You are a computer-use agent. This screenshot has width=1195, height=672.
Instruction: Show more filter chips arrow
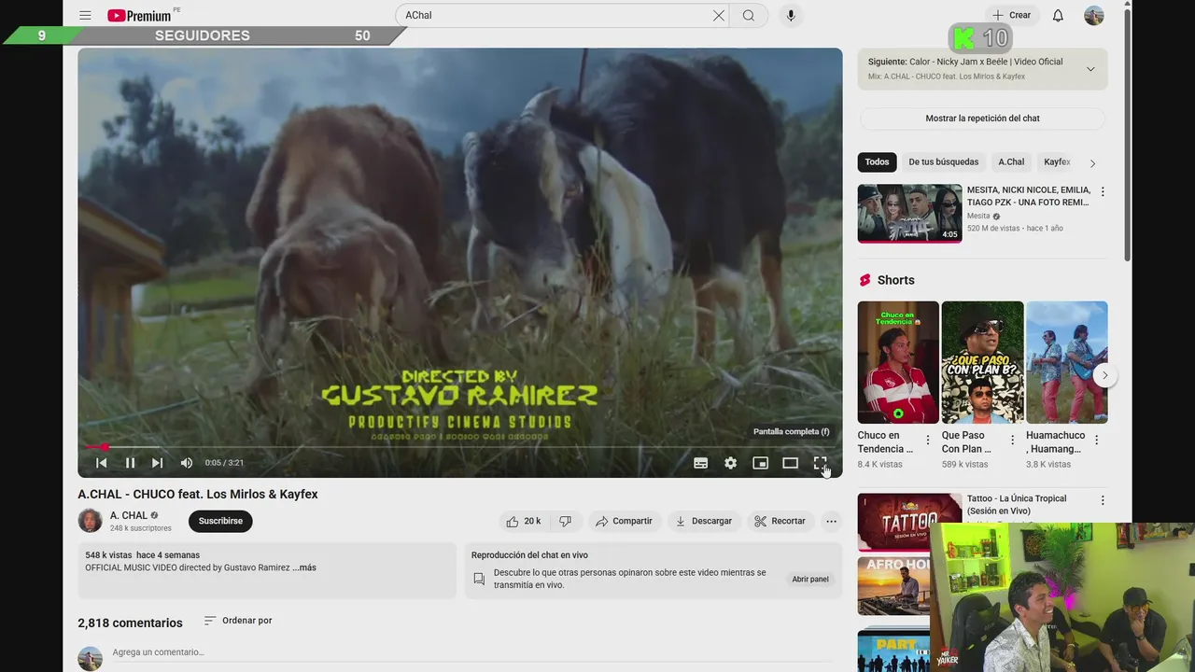coord(1092,163)
